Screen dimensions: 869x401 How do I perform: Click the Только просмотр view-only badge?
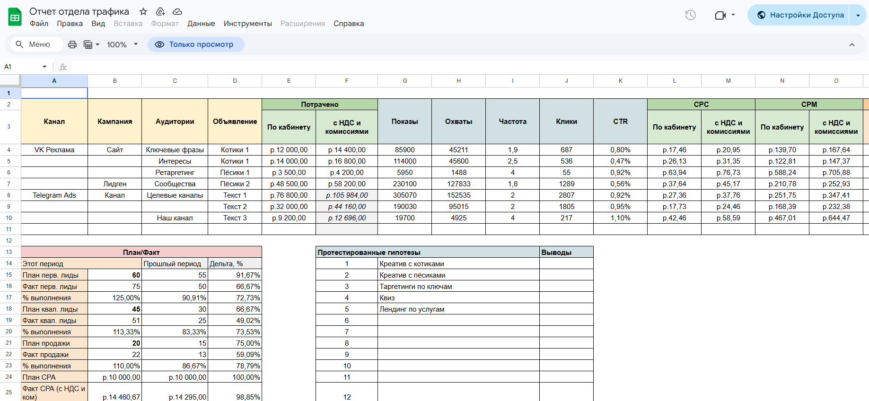point(196,44)
